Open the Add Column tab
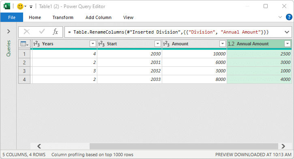This screenshot has width=294, height=159. (x=99, y=17)
